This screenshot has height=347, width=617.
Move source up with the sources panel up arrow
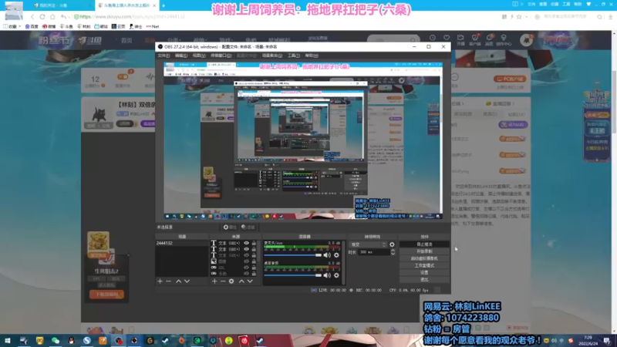[241, 281]
